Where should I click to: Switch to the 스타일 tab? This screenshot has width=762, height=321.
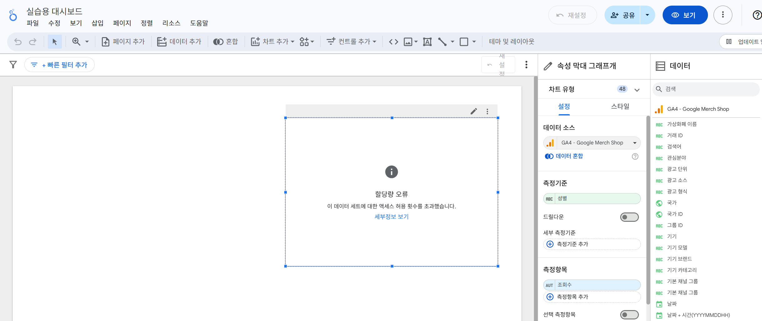click(620, 106)
